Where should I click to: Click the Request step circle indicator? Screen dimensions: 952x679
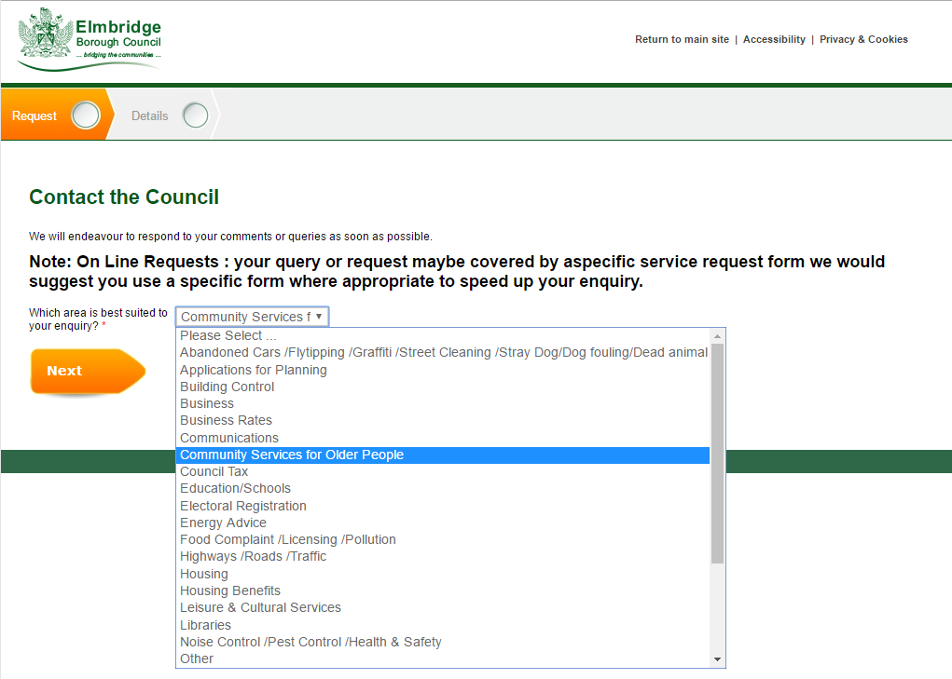point(85,115)
